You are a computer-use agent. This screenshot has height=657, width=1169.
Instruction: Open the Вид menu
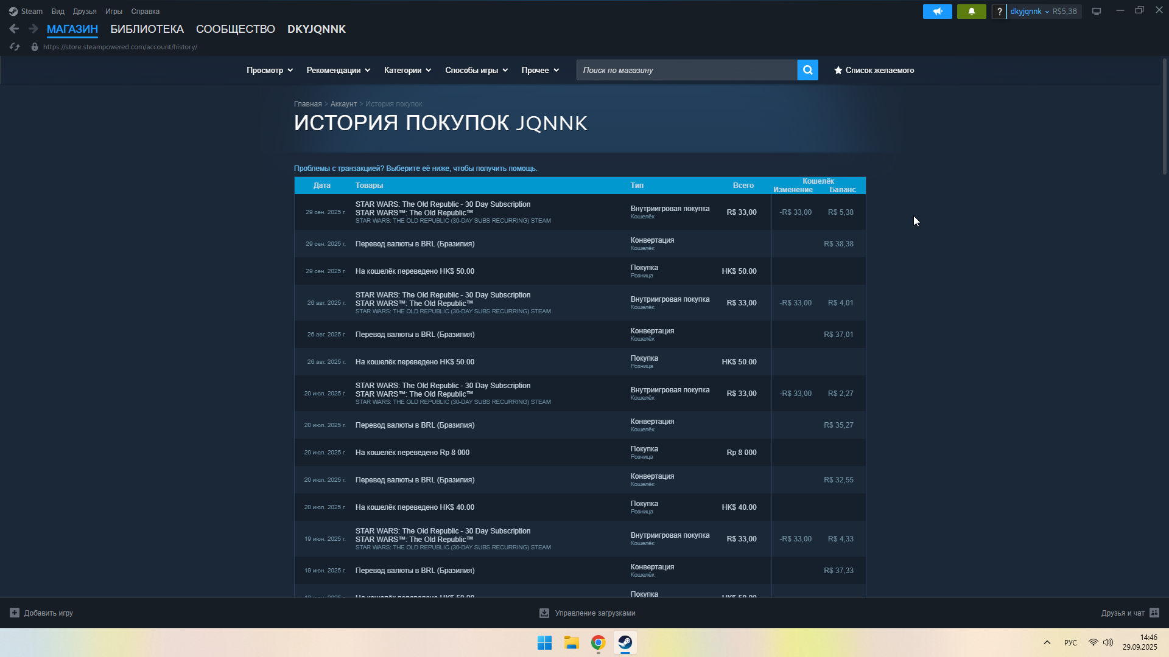coord(58,12)
